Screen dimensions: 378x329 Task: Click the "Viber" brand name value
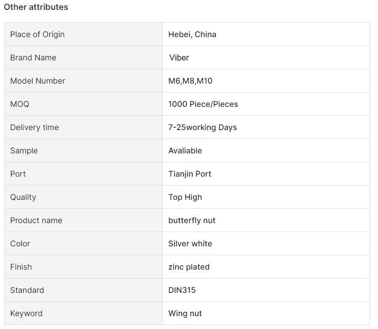[179, 58]
